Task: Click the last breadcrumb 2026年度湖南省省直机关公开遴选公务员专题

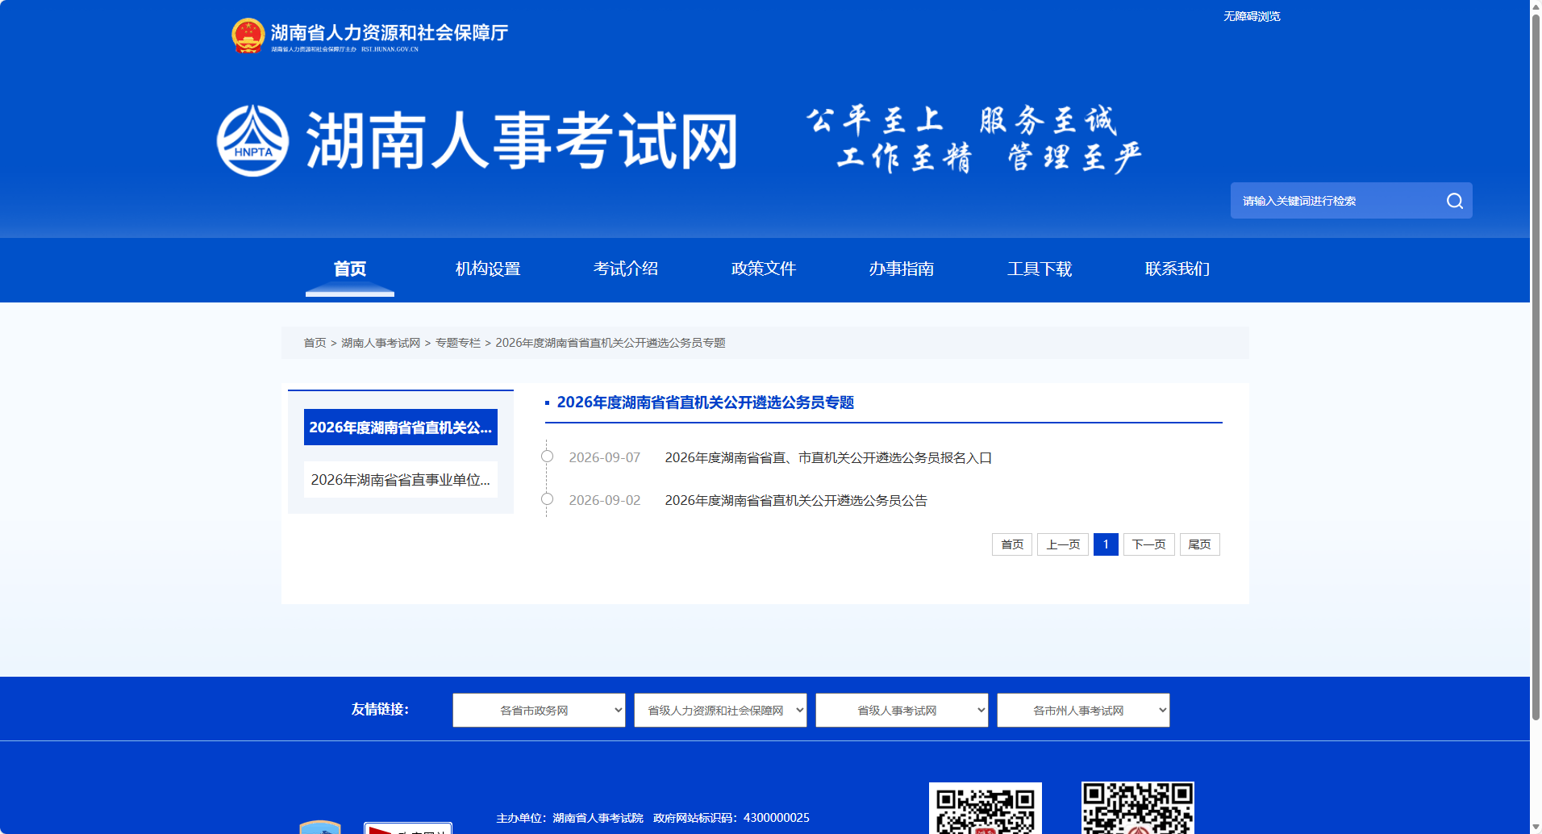Action: 611,343
